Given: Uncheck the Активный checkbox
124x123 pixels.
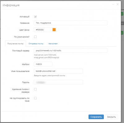Looking at the screenshot, I should (35, 17).
